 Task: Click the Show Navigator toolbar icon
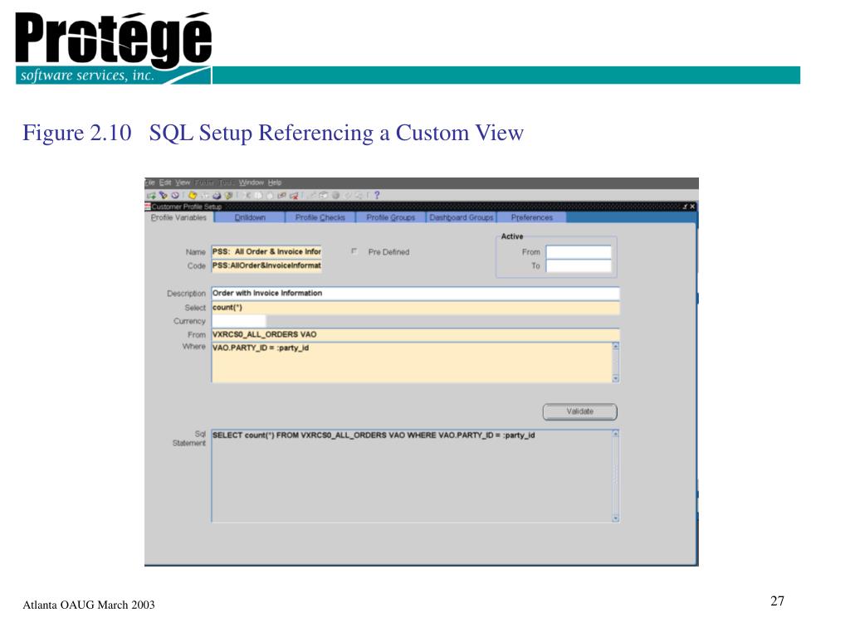(x=174, y=196)
